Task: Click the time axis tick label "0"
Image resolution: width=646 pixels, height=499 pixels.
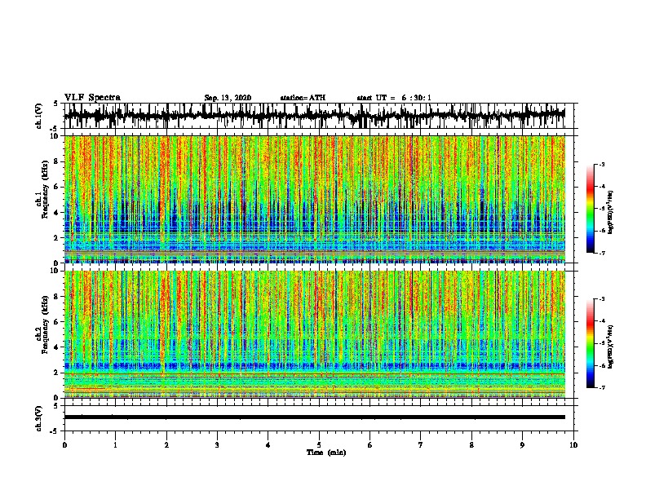Action: tap(64, 445)
